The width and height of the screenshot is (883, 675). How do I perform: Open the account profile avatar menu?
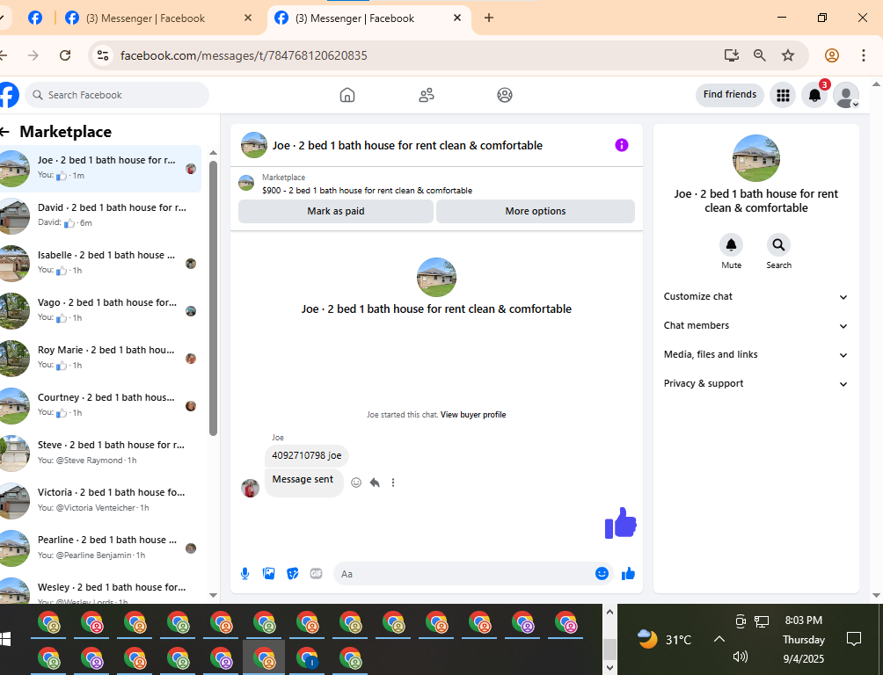click(x=846, y=95)
